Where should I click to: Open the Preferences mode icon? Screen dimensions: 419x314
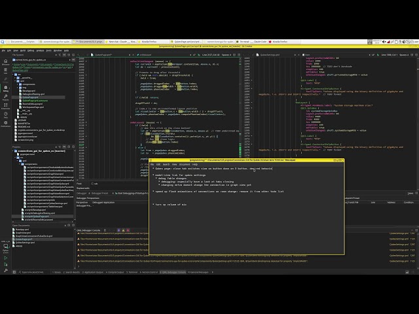[6, 124]
